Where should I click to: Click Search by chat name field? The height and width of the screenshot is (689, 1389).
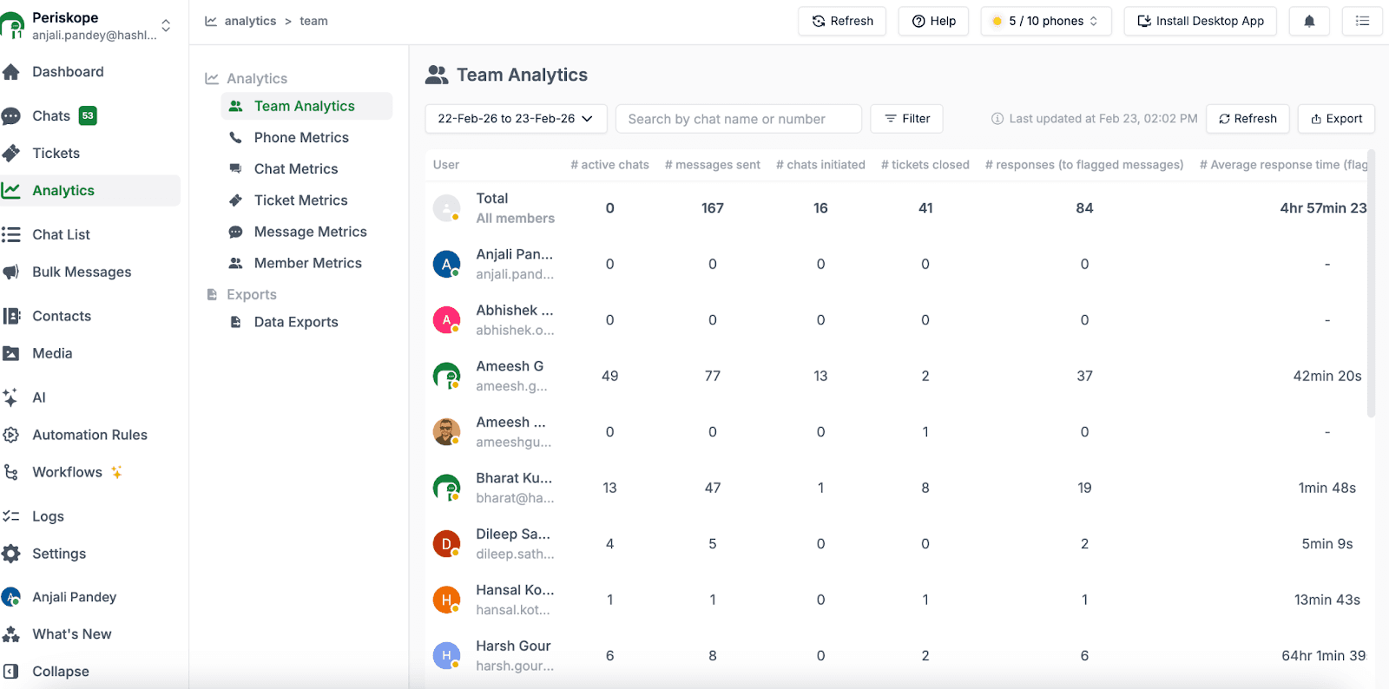tap(738, 119)
